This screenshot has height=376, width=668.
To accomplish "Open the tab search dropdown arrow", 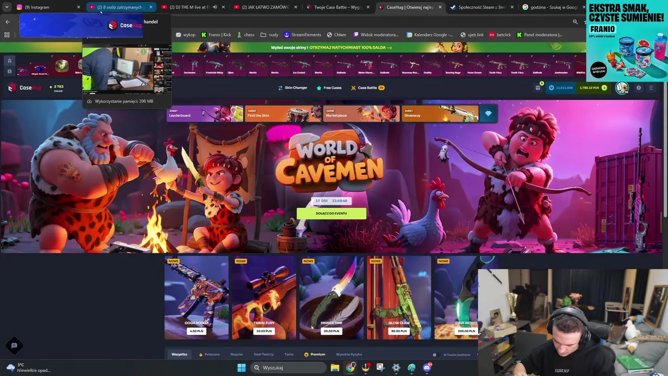I will coord(7,7).
